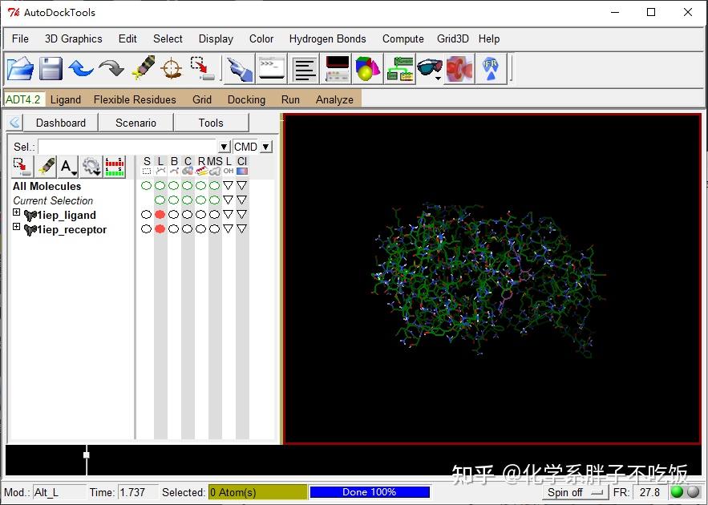Open the Python shell console icon
This screenshot has height=505, width=708.
coord(272,68)
